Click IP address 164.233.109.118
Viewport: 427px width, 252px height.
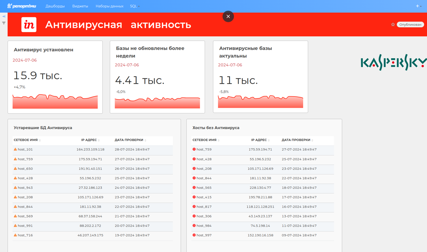point(90,150)
